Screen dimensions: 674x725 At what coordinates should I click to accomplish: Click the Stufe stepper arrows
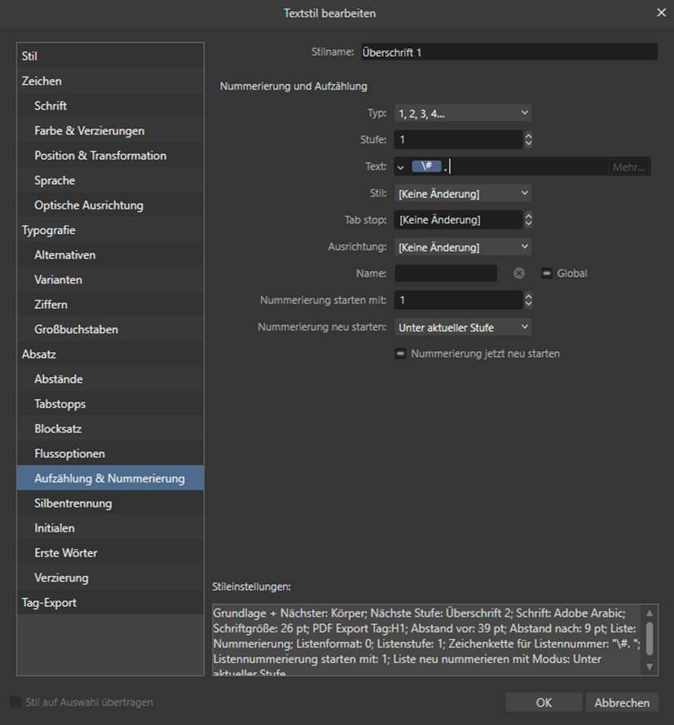[x=528, y=139]
